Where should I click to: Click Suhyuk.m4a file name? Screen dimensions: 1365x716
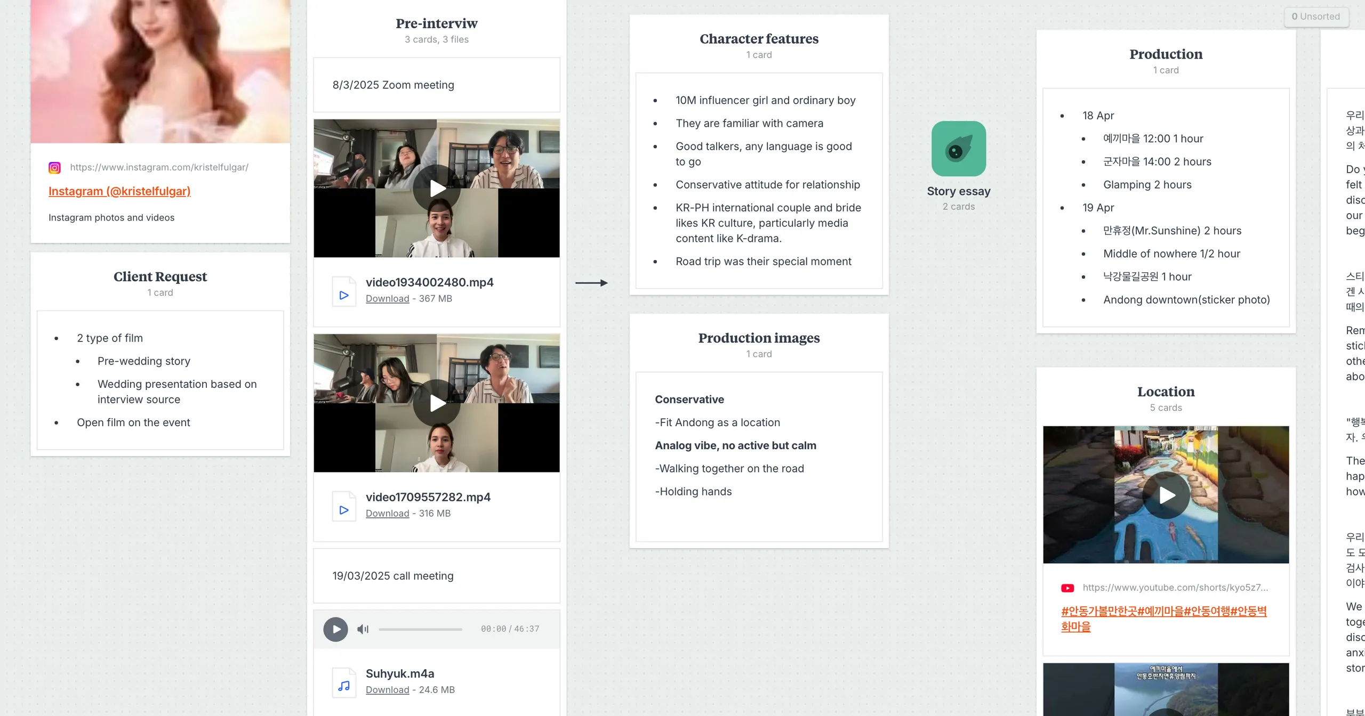[400, 674]
